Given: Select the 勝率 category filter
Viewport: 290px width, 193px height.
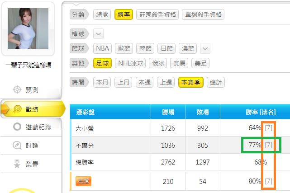Looking at the screenshot, I should 124,14.
